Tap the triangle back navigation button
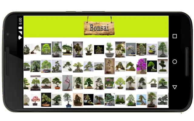This screenshot has height=121, width=194. (175, 87)
